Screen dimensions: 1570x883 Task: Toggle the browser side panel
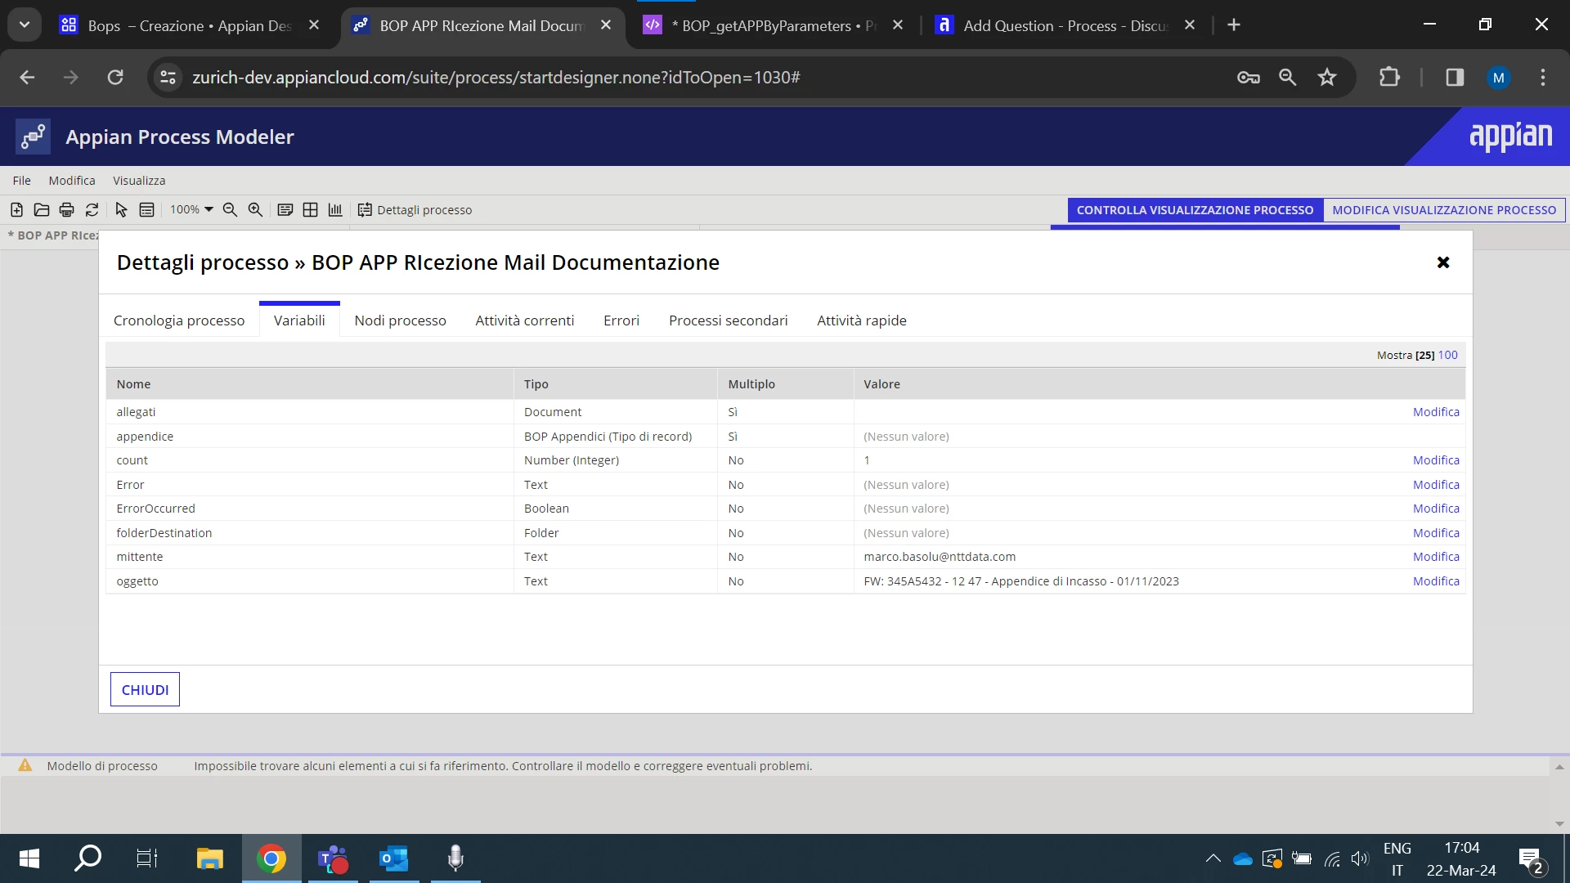[x=1455, y=77]
